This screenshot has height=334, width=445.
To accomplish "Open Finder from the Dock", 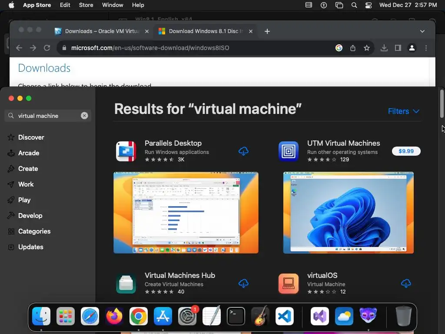I will (41, 316).
